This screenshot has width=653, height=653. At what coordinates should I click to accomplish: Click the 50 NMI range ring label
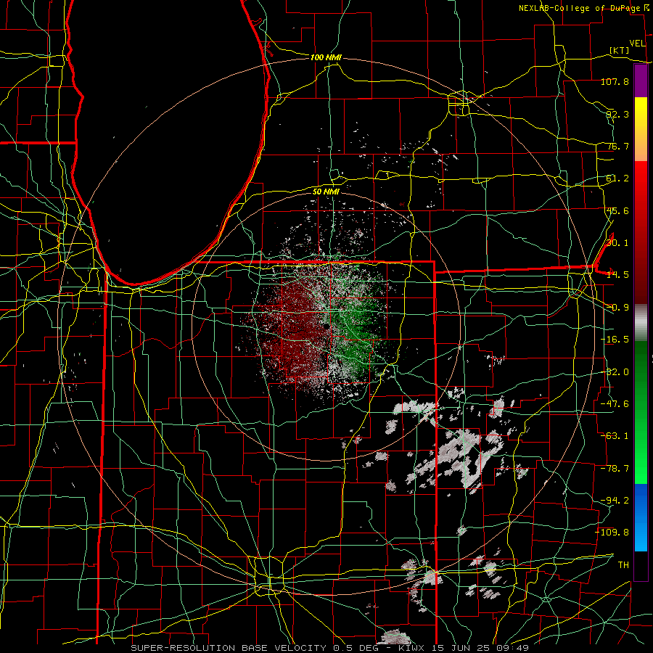[x=326, y=191]
